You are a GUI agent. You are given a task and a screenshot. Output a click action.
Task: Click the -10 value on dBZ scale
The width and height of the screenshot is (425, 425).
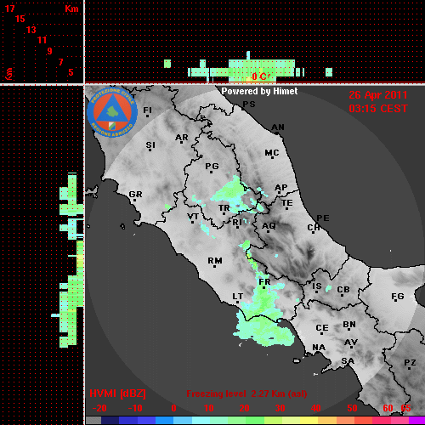pyautogui.click(x=135, y=408)
